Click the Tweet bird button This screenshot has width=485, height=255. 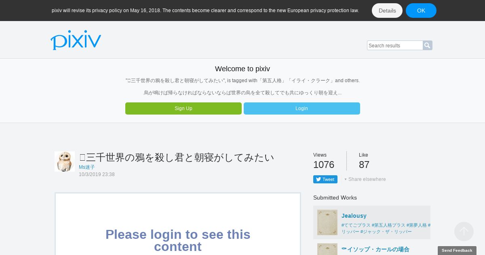pyautogui.click(x=325, y=179)
